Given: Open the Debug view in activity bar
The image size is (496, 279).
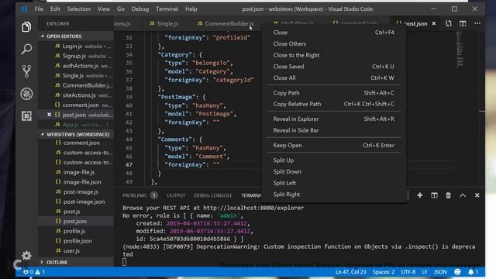Looking at the screenshot, I should (x=26, y=94).
